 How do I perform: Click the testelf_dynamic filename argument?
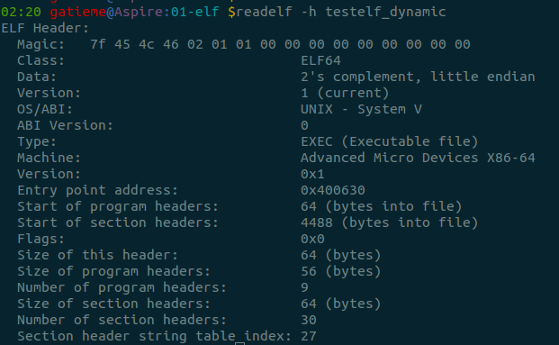coord(386,12)
